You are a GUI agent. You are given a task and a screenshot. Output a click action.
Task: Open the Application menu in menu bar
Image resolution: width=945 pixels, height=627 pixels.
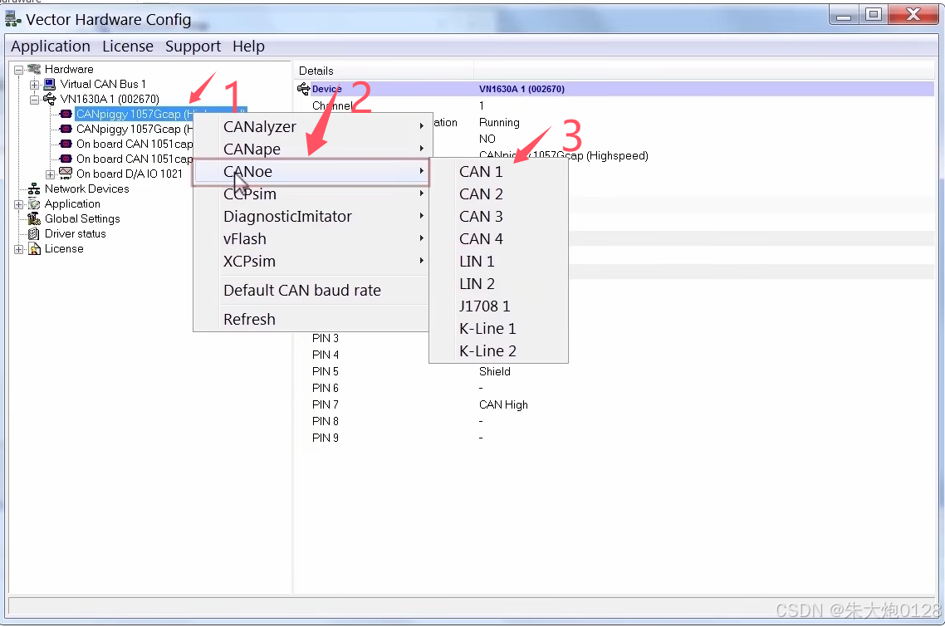(51, 47)
